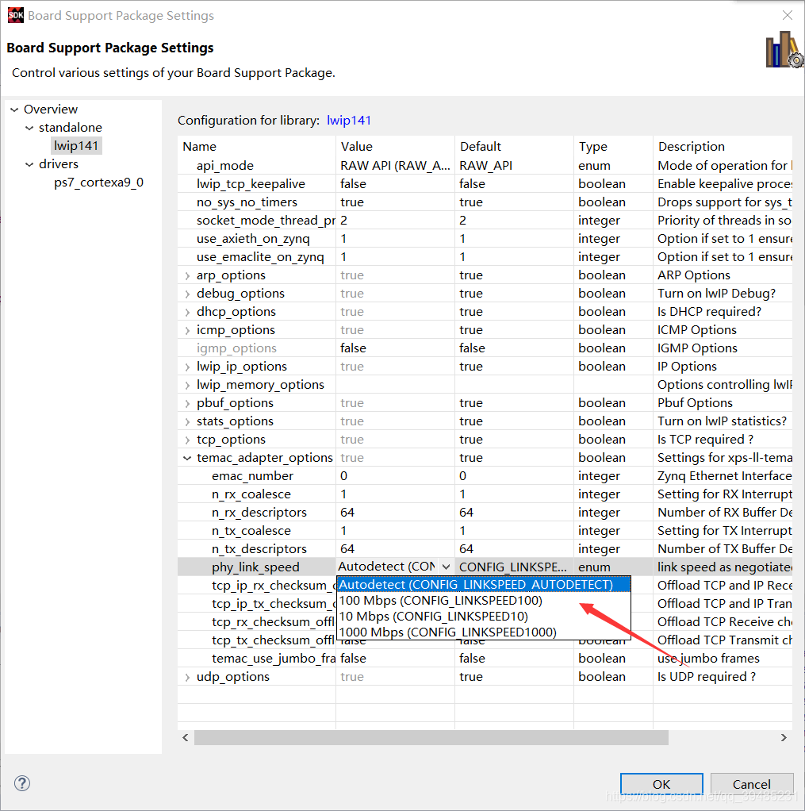Collapse the temac_adapter_options row

click(x=187, y=458)
